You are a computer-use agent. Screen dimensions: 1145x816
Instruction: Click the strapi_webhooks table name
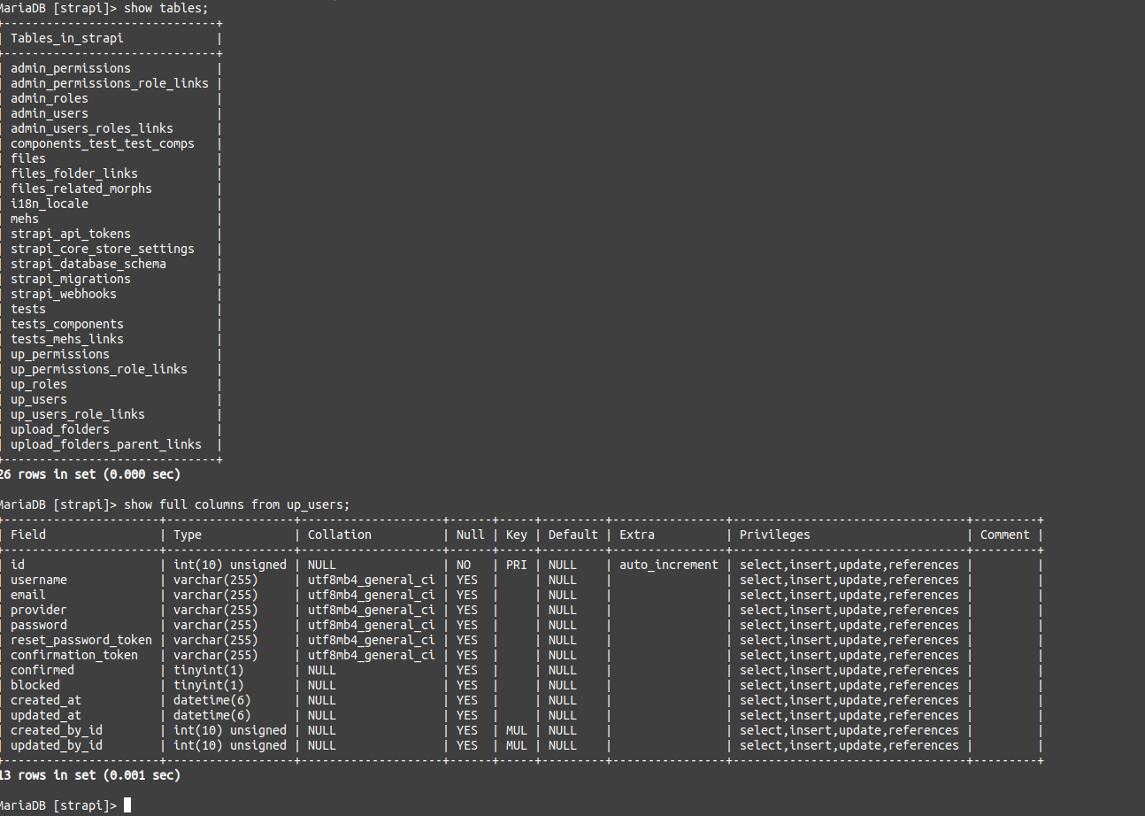64,294
